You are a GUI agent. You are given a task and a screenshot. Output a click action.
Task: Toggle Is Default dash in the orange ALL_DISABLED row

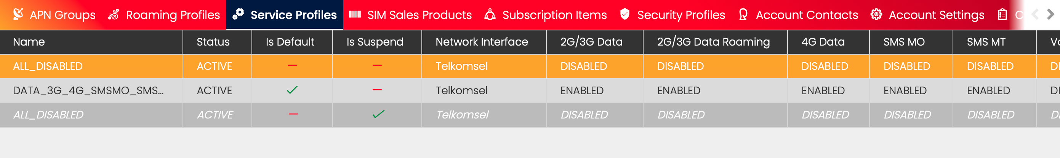point(292,66)
